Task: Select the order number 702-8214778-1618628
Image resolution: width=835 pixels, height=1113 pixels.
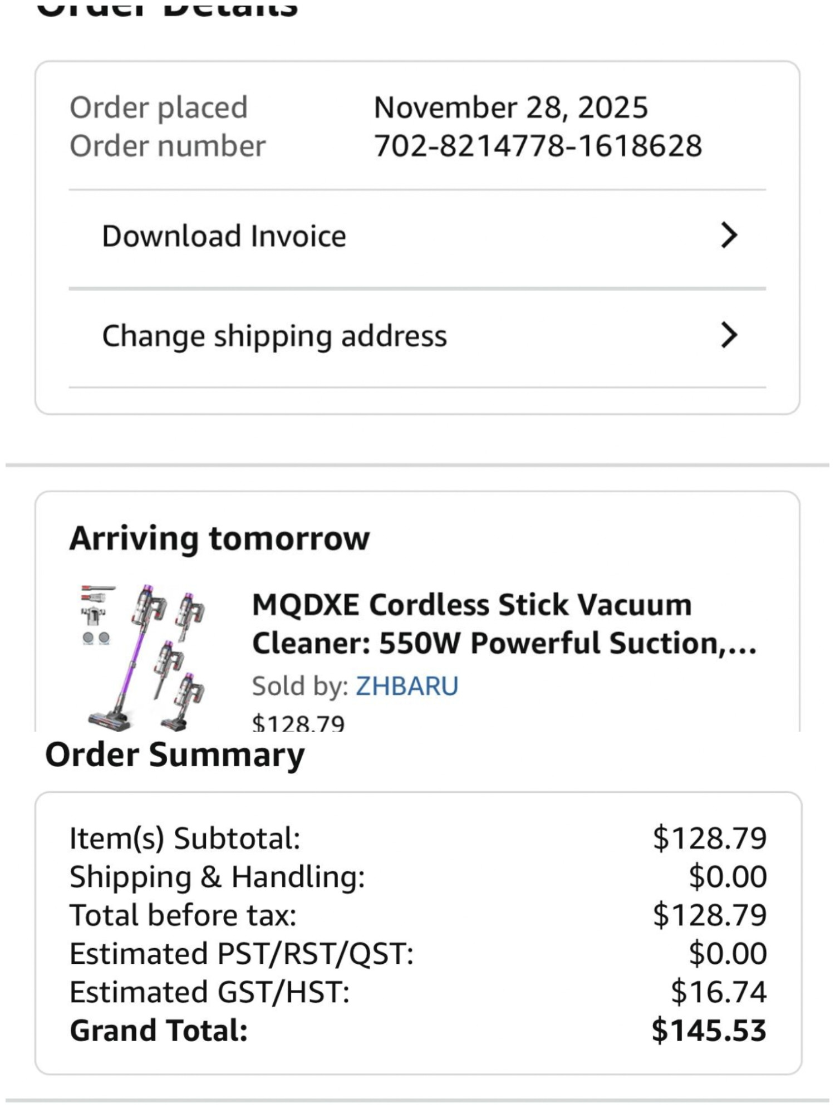Action: pos(538,146)
